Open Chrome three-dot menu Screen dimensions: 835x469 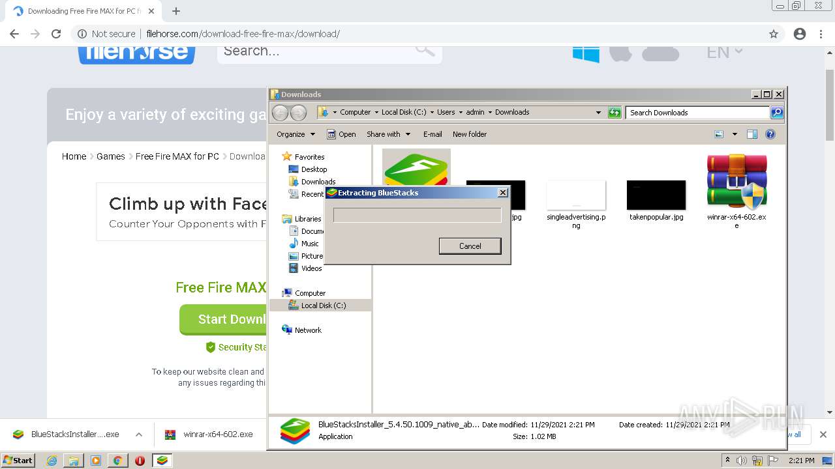point(821,34)
